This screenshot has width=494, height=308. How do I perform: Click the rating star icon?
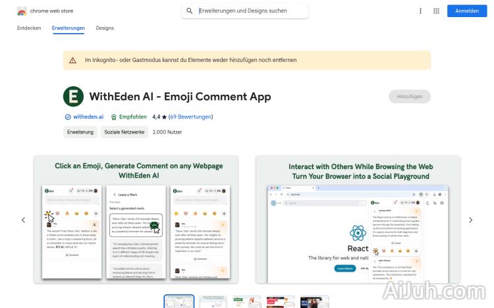tap(164, 117)
